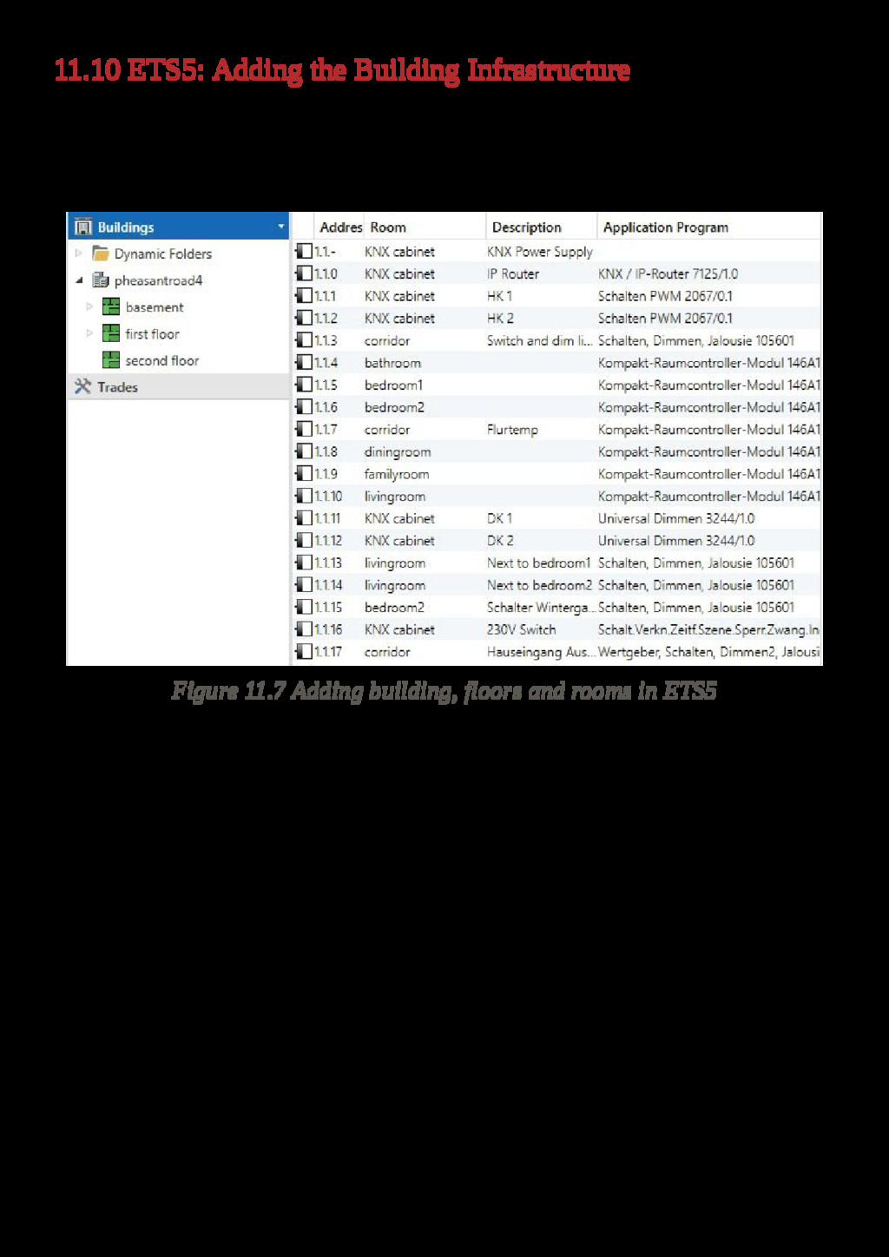
Task: Click the second floor icon
Action: pyautogui.click(x=111, y=360)
